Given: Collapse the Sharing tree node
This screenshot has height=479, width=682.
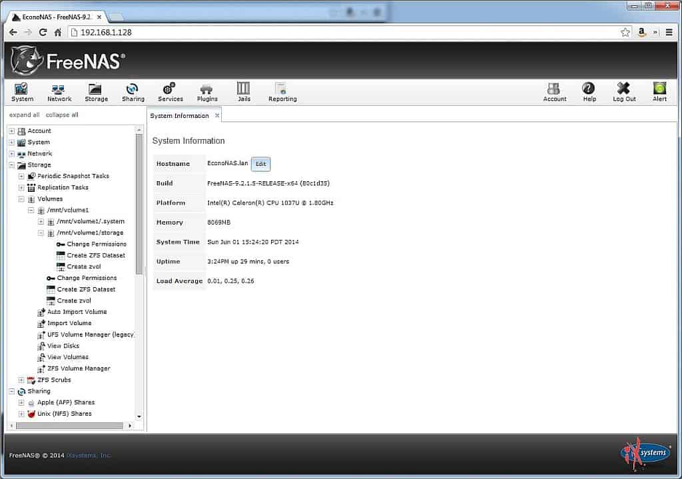Looking at the screenshot, I should click(x=12, y=391).
